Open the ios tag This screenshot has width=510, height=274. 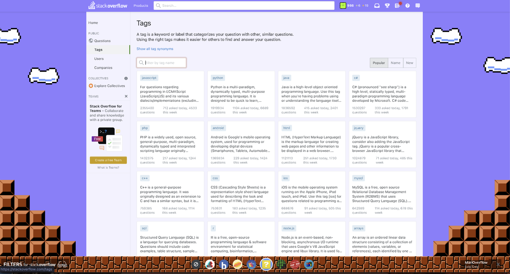286,178
